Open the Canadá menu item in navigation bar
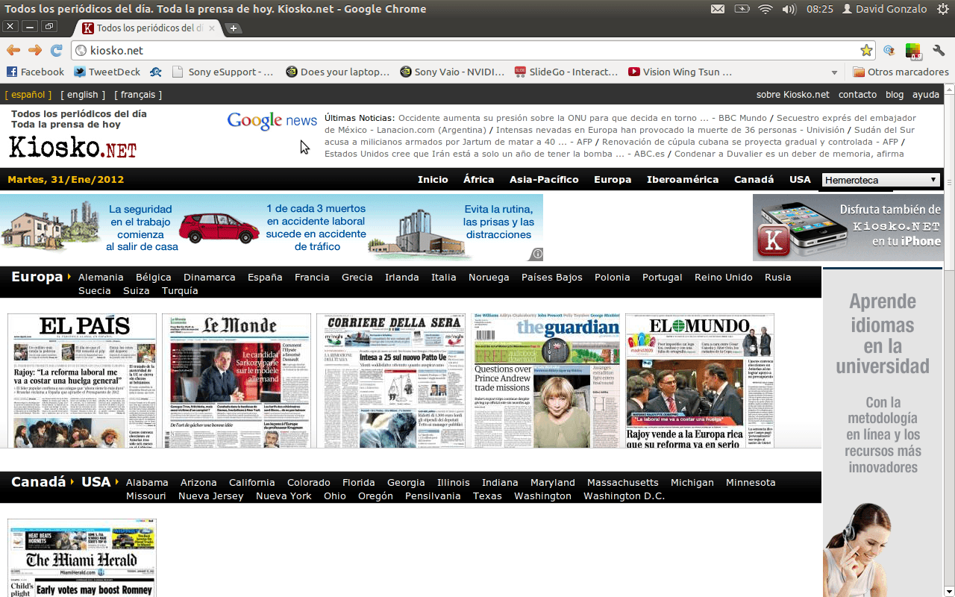The height and width of the screenshot is (597, 955). (x=754, y=180)
